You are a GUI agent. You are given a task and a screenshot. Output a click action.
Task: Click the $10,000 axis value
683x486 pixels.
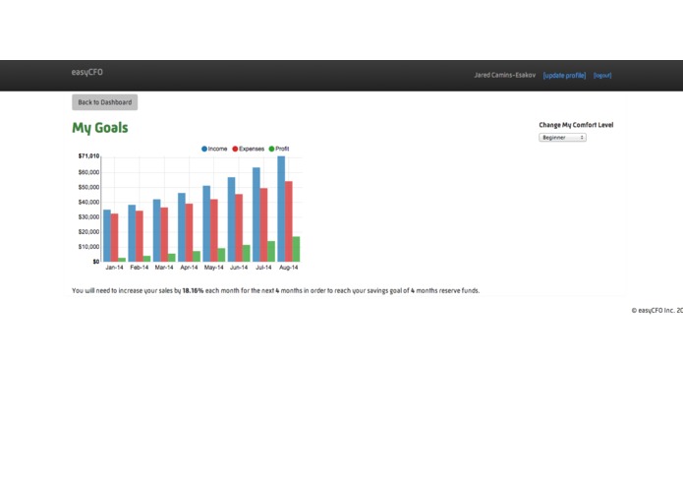coord(88,247)
